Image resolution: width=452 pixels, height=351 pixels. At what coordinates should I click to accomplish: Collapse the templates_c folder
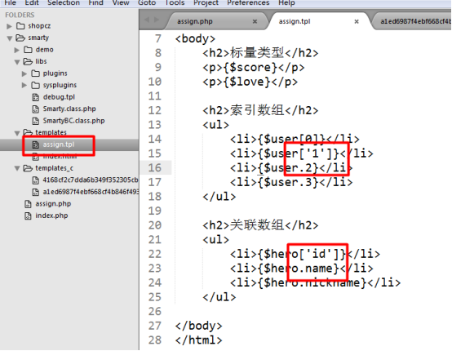point(17,168)
